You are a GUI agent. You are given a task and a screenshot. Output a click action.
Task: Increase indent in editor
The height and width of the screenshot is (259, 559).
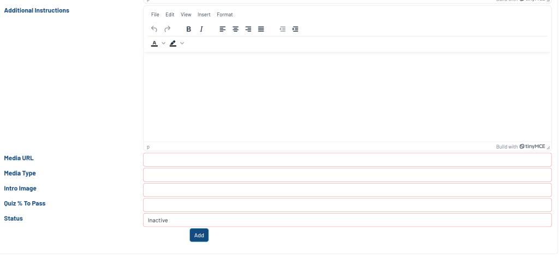(295, 29)
